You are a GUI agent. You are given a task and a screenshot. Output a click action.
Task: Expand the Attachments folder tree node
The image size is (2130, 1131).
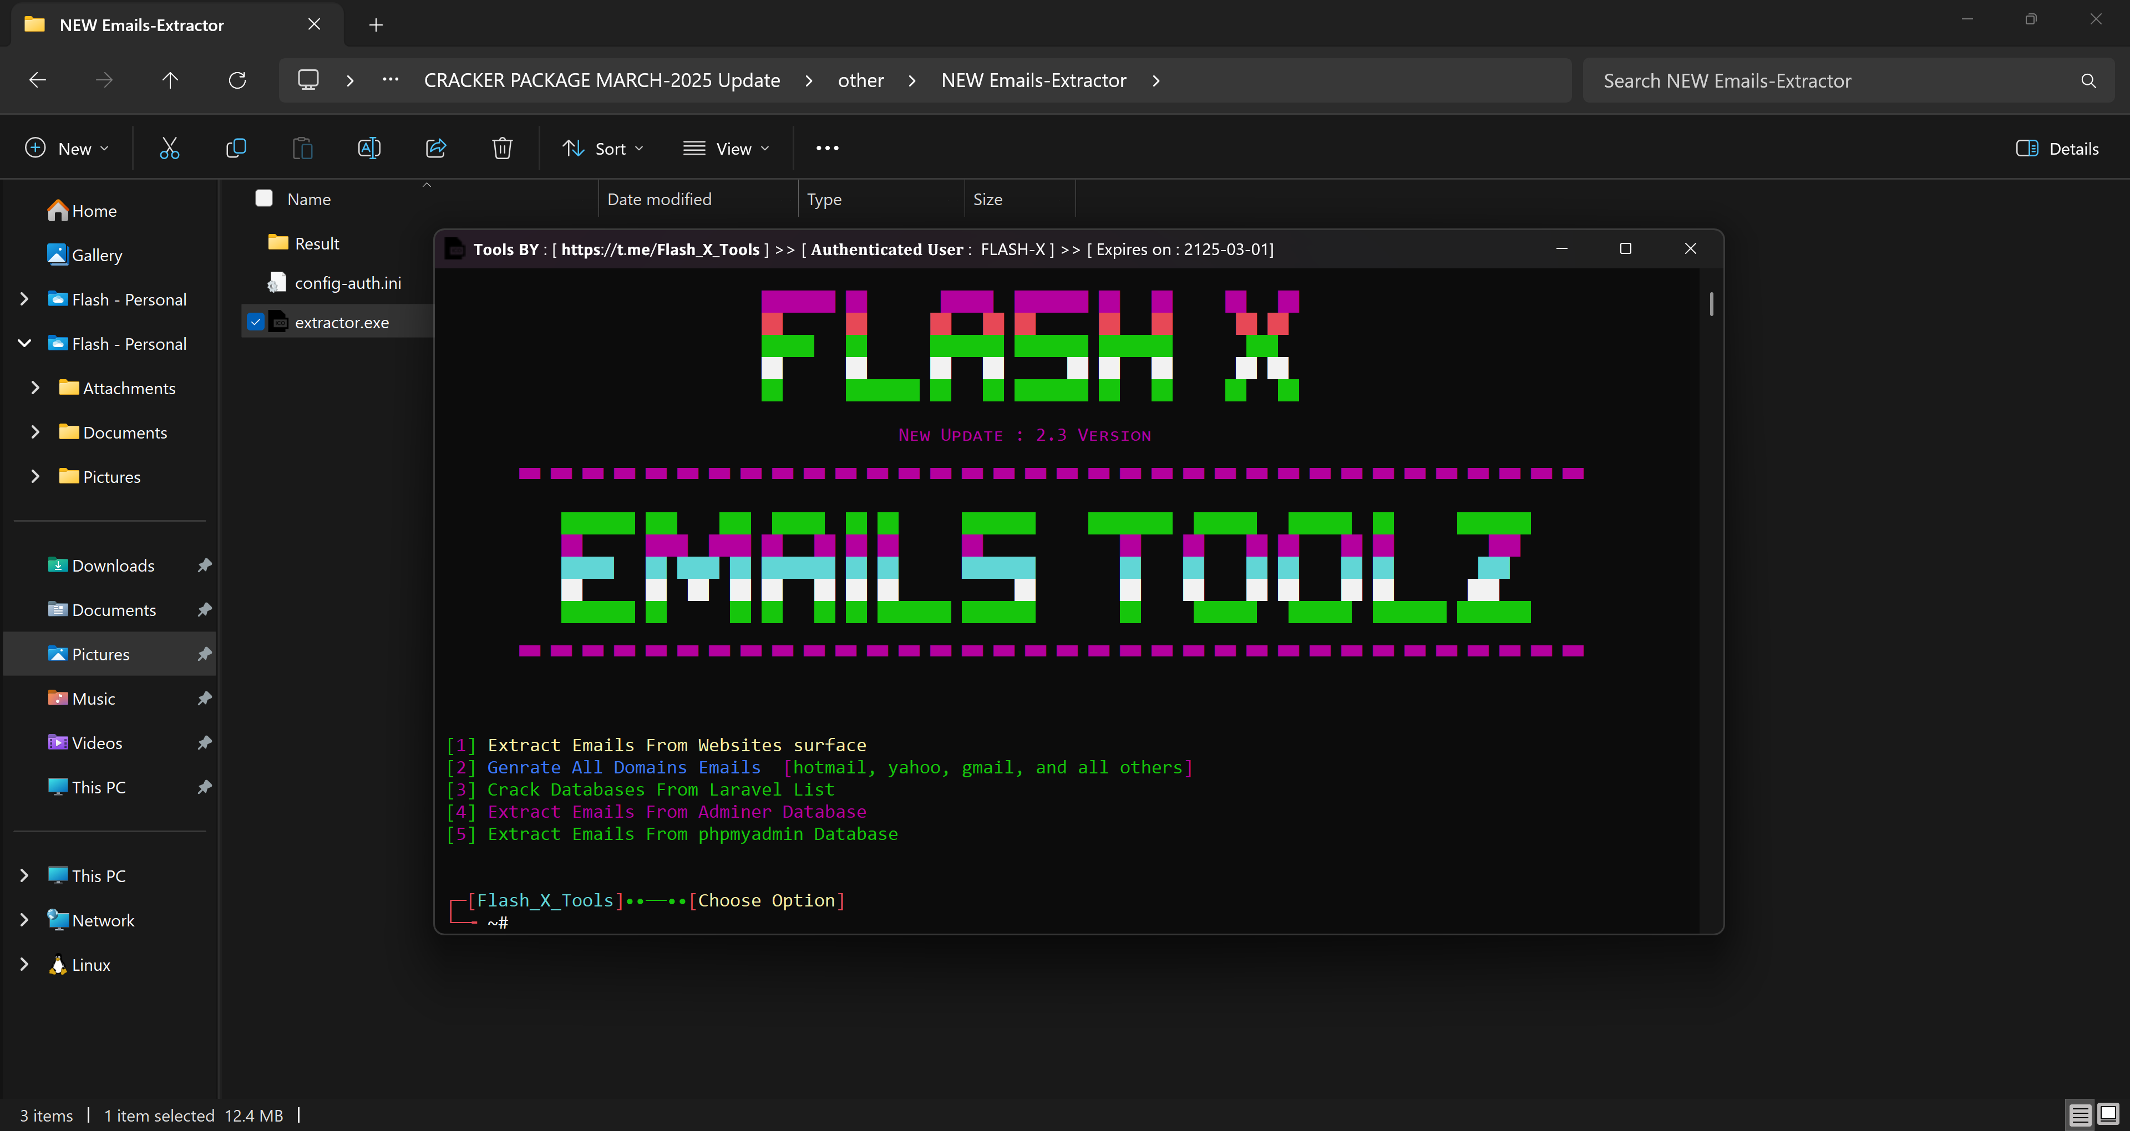[x=35, y=388]
